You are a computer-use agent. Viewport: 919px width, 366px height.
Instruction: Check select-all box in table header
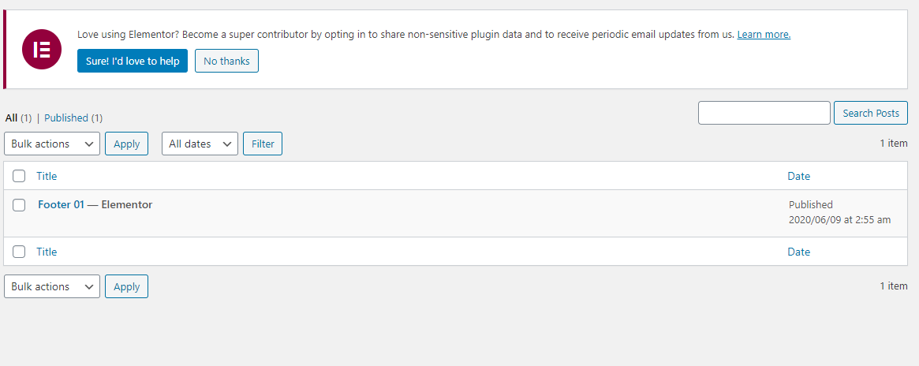coord(19,176)
